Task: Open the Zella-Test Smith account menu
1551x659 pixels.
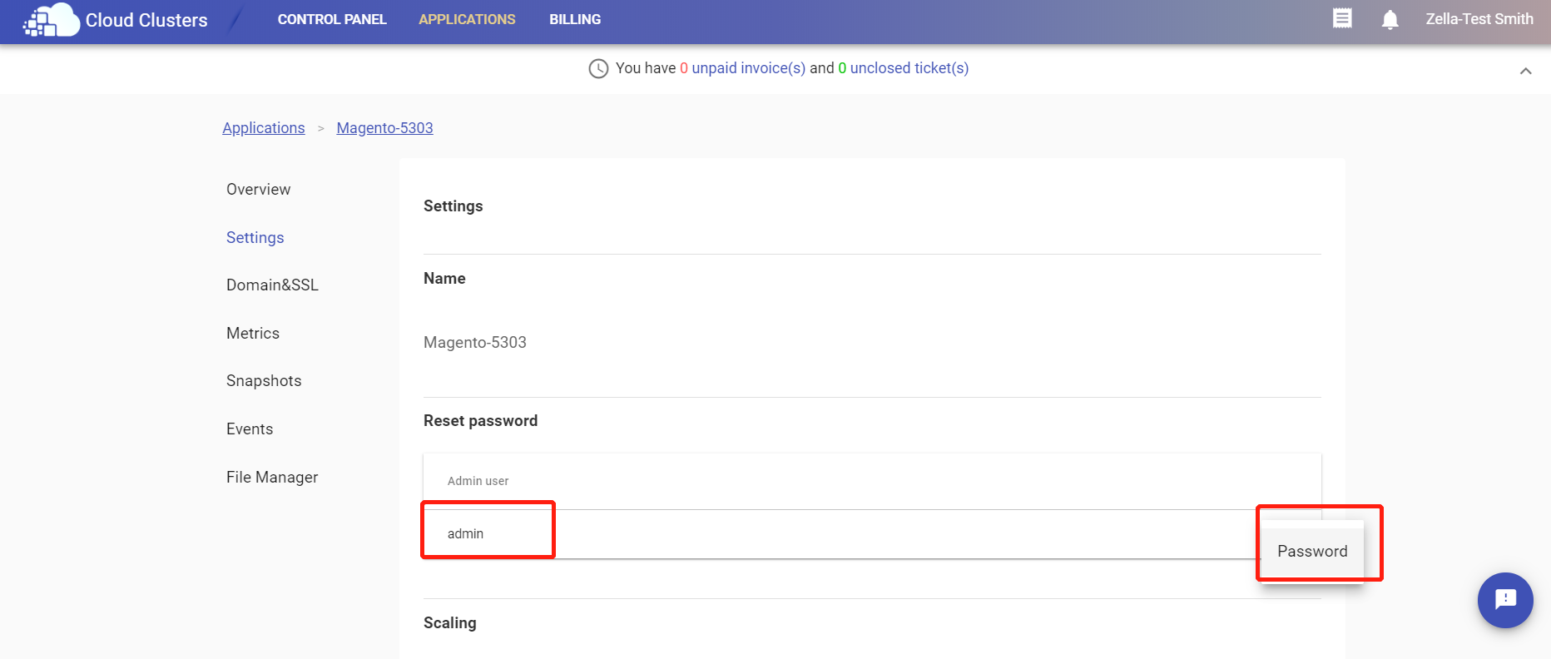Action: pos(1479,19)
